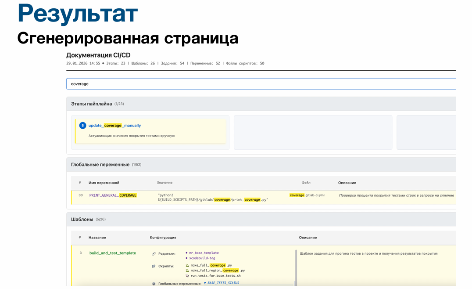Screen dimensions: 472x289
Task: Click the python3 print_coverage.py value cell
Action: point(213,197)
